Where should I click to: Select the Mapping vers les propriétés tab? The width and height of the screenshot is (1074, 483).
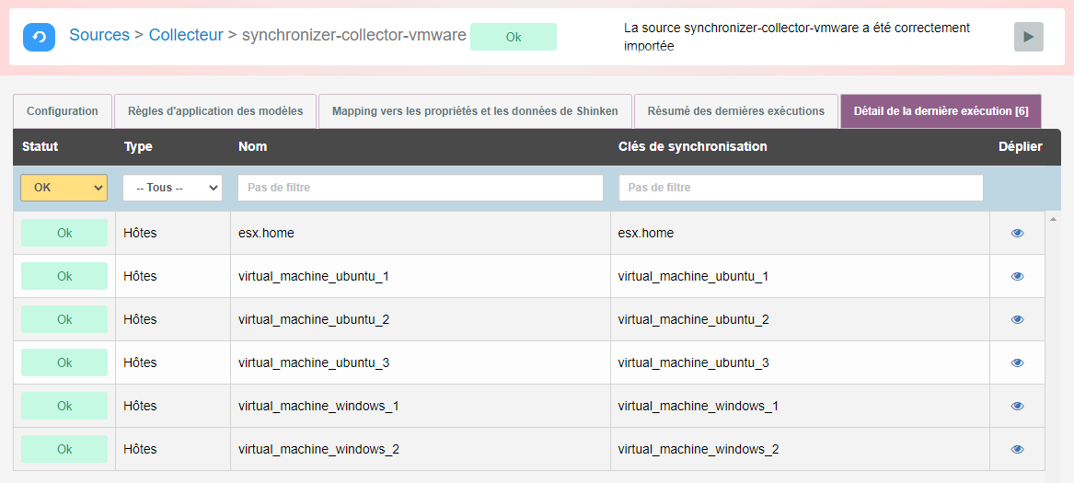475,111
